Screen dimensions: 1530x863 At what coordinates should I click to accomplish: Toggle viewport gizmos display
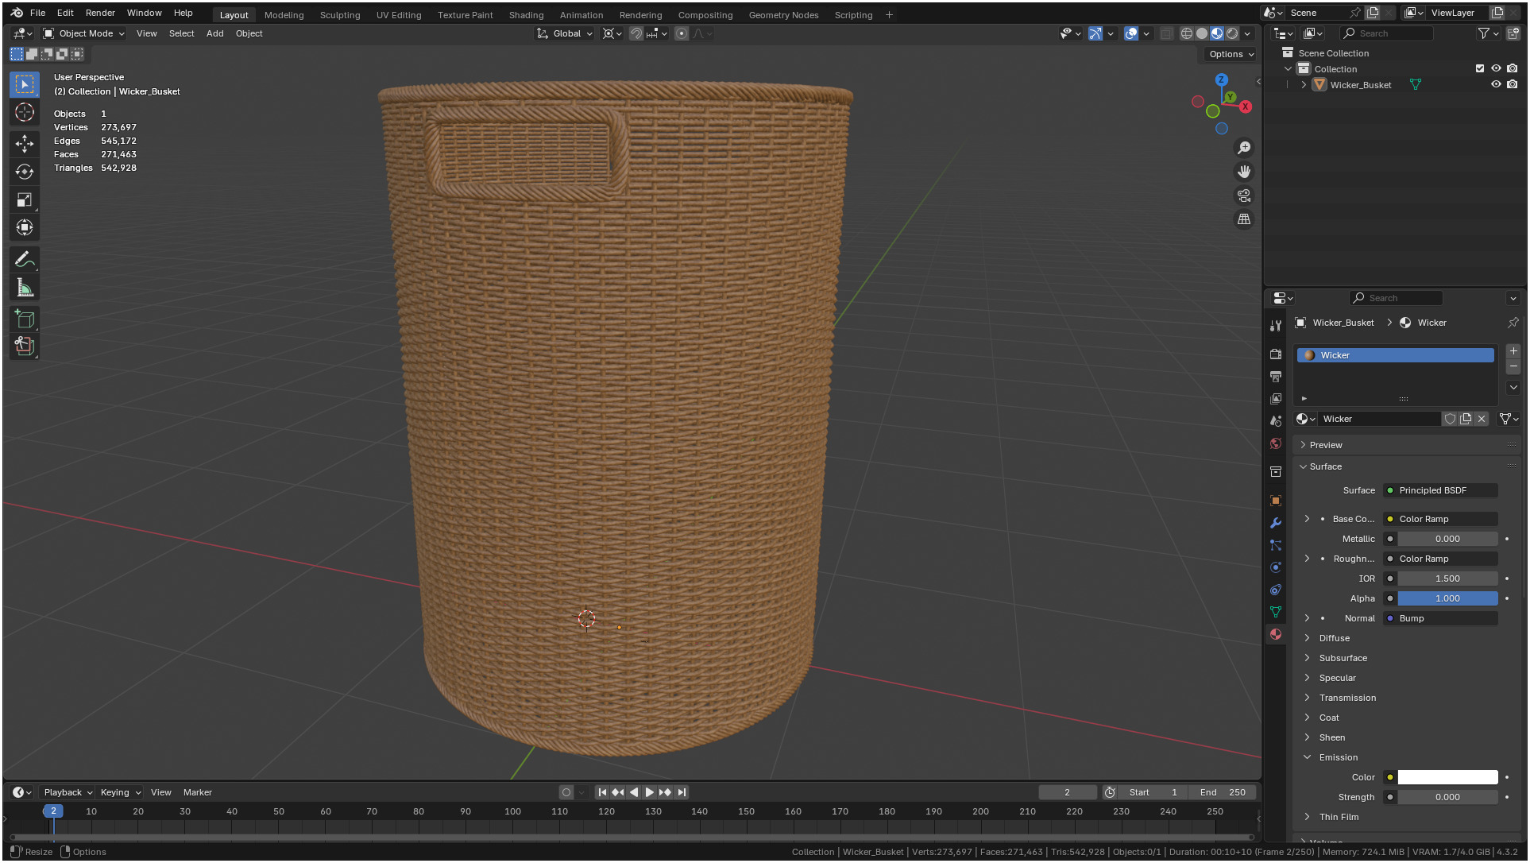(x=1095, y=33)
